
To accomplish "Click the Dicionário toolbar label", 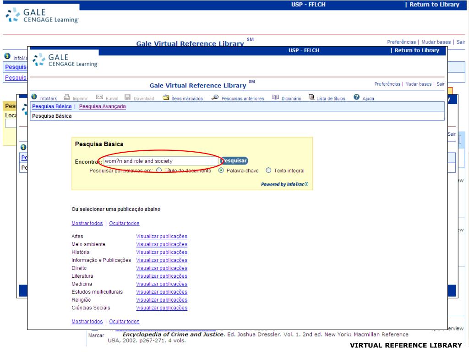I will point(291,99).
